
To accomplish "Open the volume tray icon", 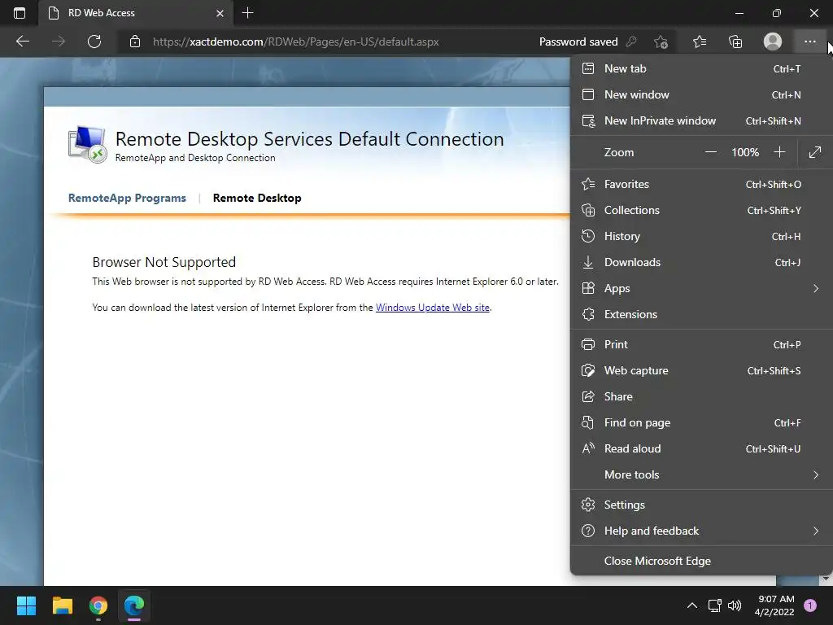I will click(735, 605).
